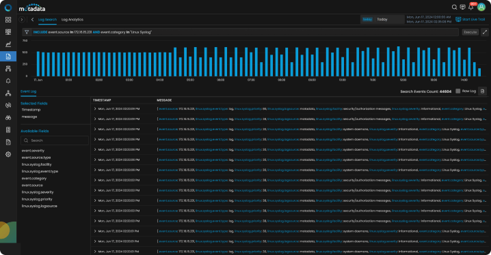This screenshot has height=255, width=491.
Task: Expand the topmost event log row
Action: [x=95, y=108]
